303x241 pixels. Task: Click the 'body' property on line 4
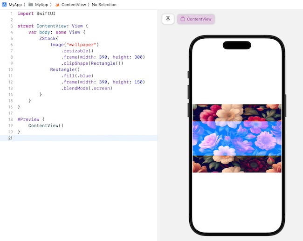(45, 32)
